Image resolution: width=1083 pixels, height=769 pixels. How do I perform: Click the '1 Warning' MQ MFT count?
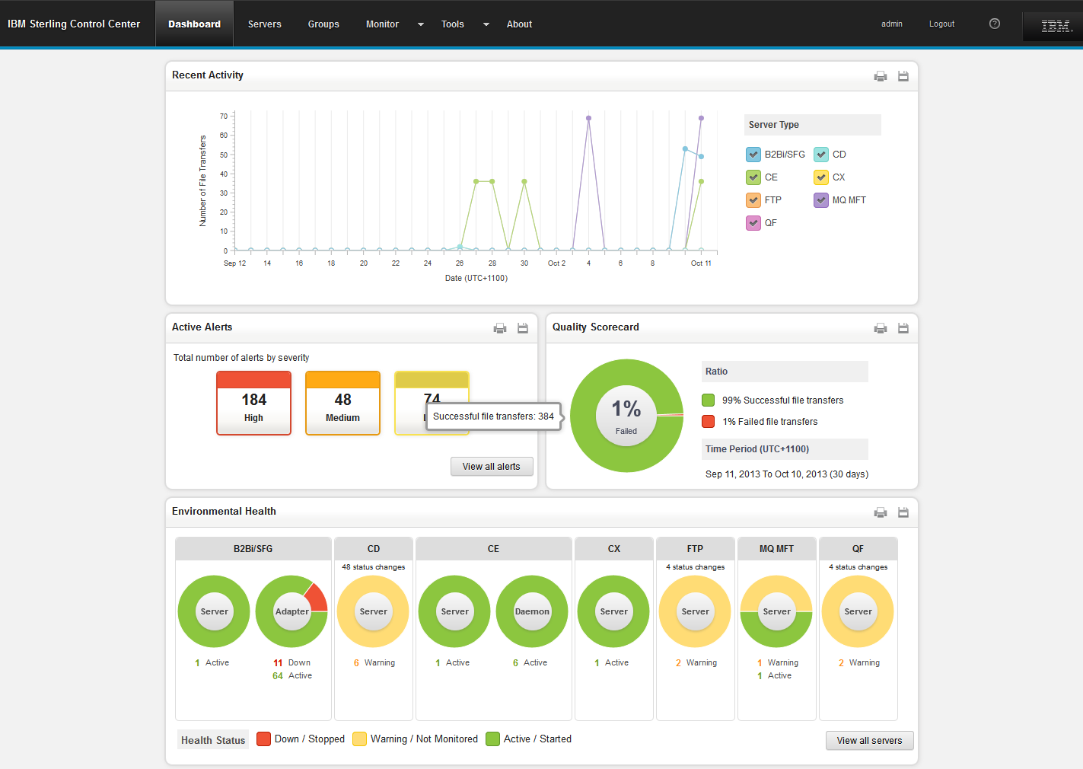778,663
